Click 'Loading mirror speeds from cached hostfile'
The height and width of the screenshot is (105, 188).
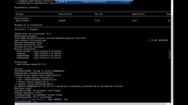38,75
